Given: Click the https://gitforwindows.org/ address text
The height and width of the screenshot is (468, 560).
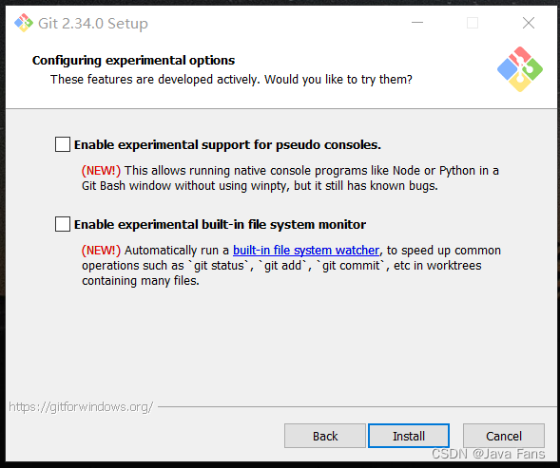Looking at the screenshot, I should click(x=81, y=406).
